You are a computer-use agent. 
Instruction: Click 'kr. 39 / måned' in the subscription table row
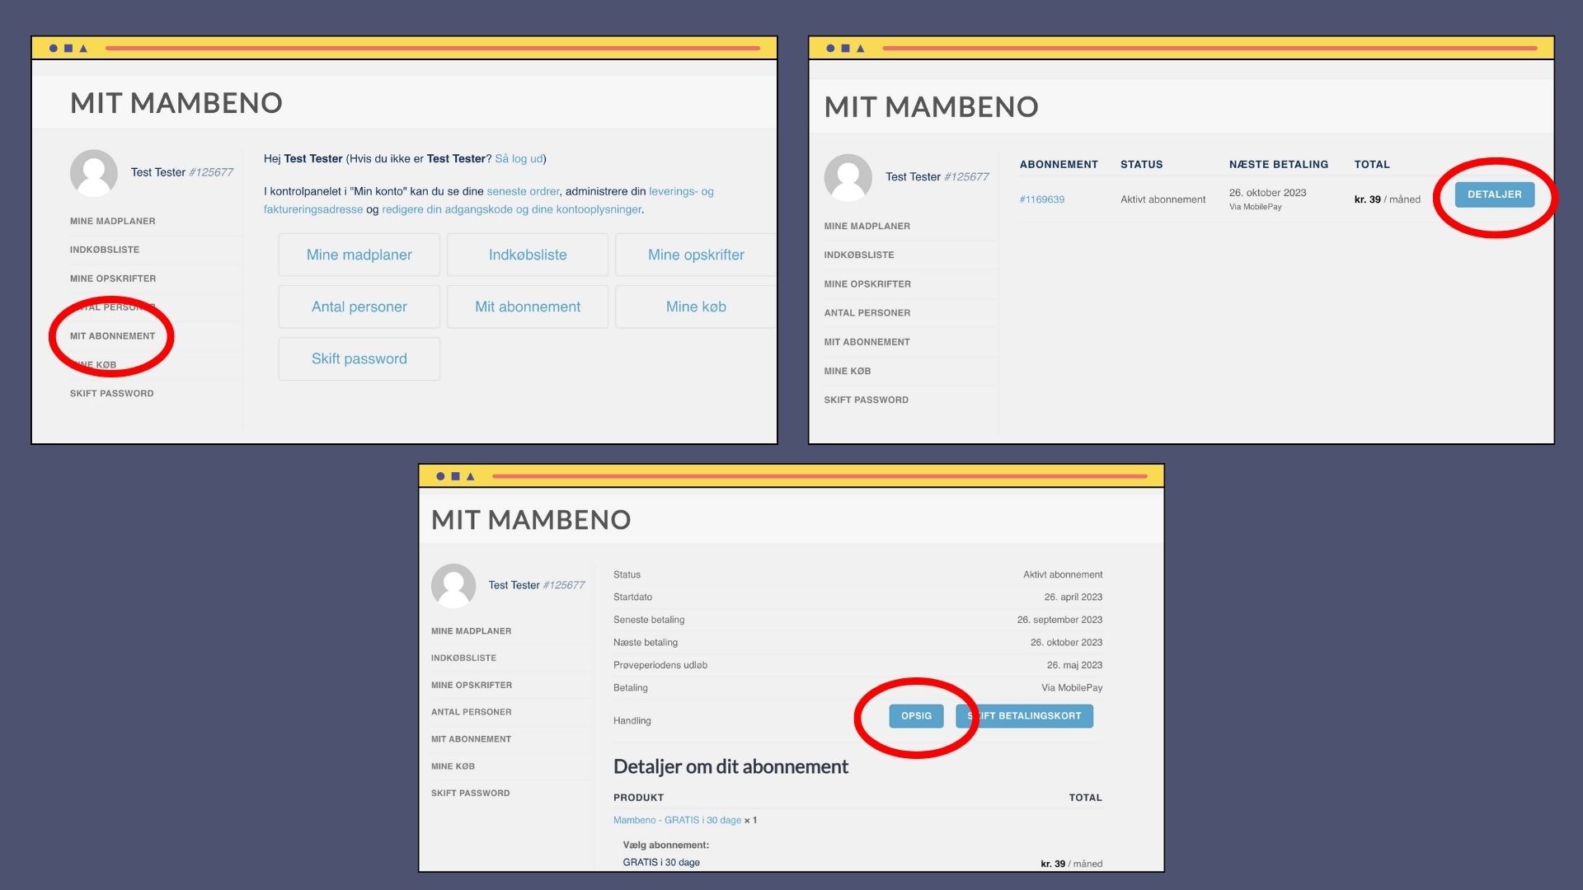coord(1388,199)
